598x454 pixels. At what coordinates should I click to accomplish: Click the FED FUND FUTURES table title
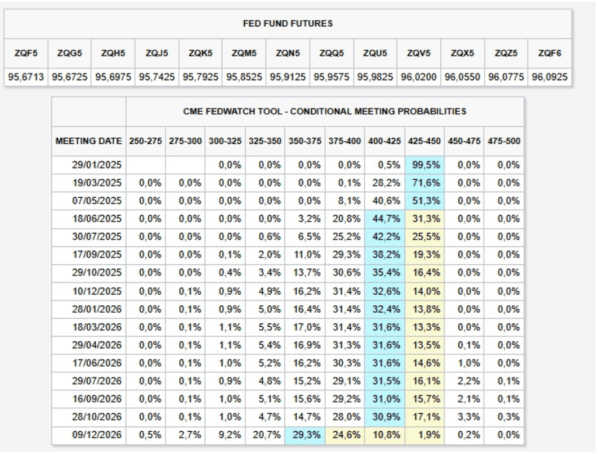point(287,24)
